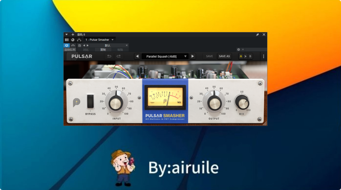Click the P logo on faceplate
The image size is (341, 190).
(x=77, y=102)
